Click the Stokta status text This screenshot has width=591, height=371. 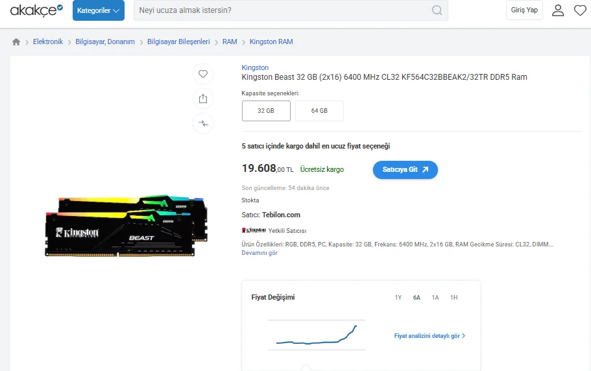(x=250, y=200)
